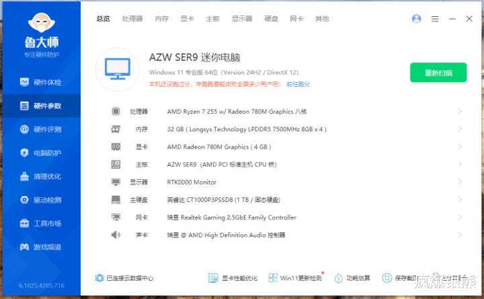Screen dimensions: 484x299
Task: Click the 处理器 CPU chip icon
Action: pos(116,111)
